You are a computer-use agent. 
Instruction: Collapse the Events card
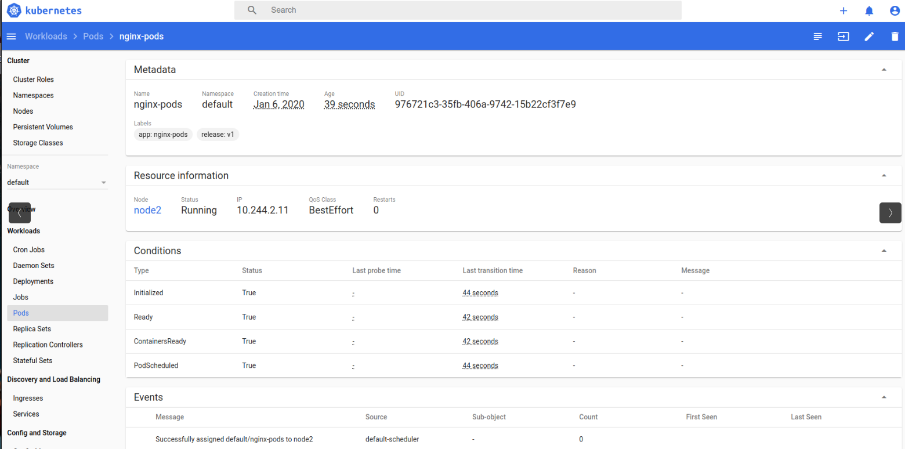[x=884, y=397]
